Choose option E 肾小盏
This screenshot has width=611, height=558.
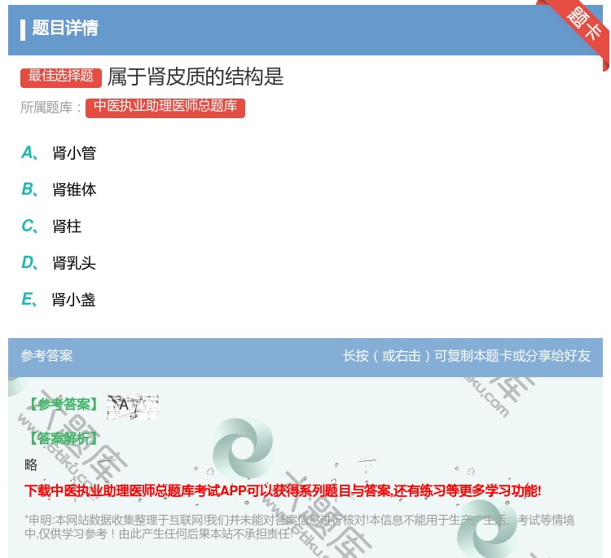point(59,299)
